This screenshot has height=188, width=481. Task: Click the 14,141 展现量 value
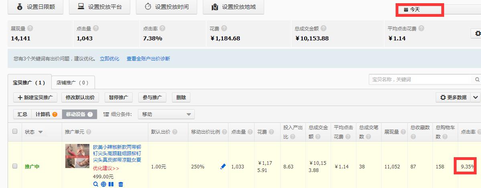[x=21, y=38]
